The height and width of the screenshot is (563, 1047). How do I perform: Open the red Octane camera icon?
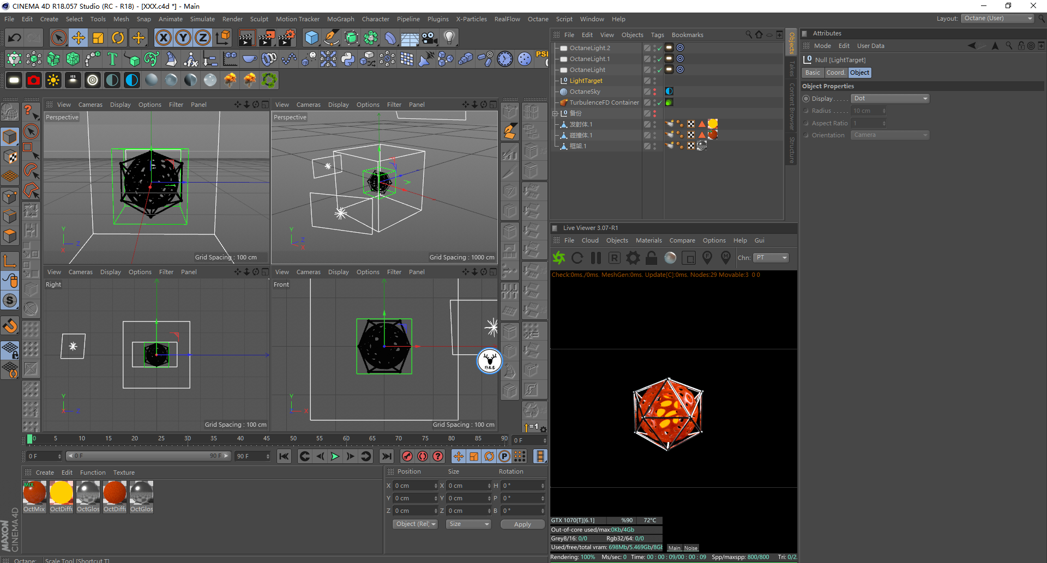(34, 80)
